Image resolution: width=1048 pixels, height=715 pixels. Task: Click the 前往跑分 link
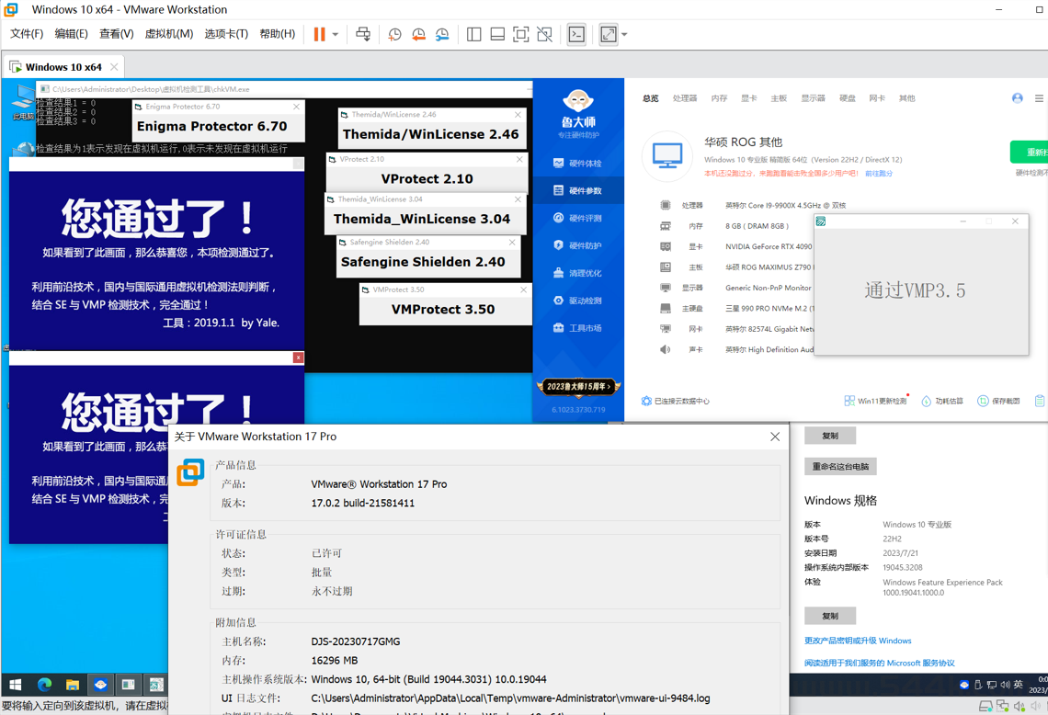click(x=879, y=174)
